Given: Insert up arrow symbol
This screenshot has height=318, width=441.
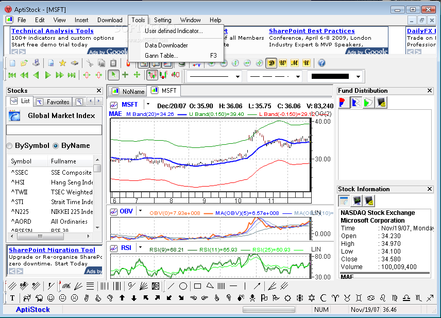Looking at the screenshot, I should point(122,298).
